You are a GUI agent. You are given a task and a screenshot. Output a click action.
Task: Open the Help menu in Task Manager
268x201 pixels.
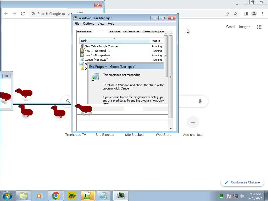111,24
